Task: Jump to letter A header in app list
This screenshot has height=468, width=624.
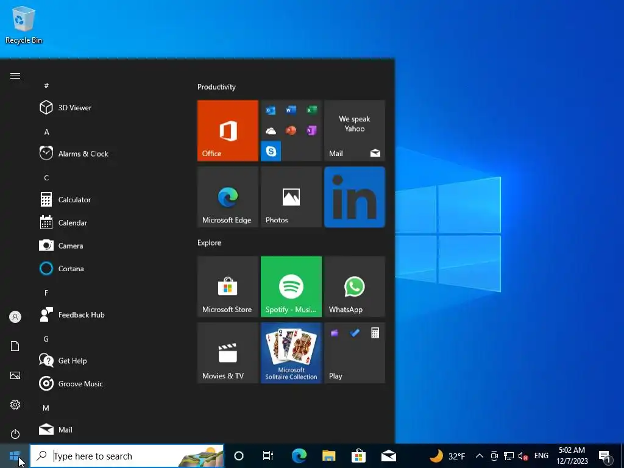Action: 46,132
